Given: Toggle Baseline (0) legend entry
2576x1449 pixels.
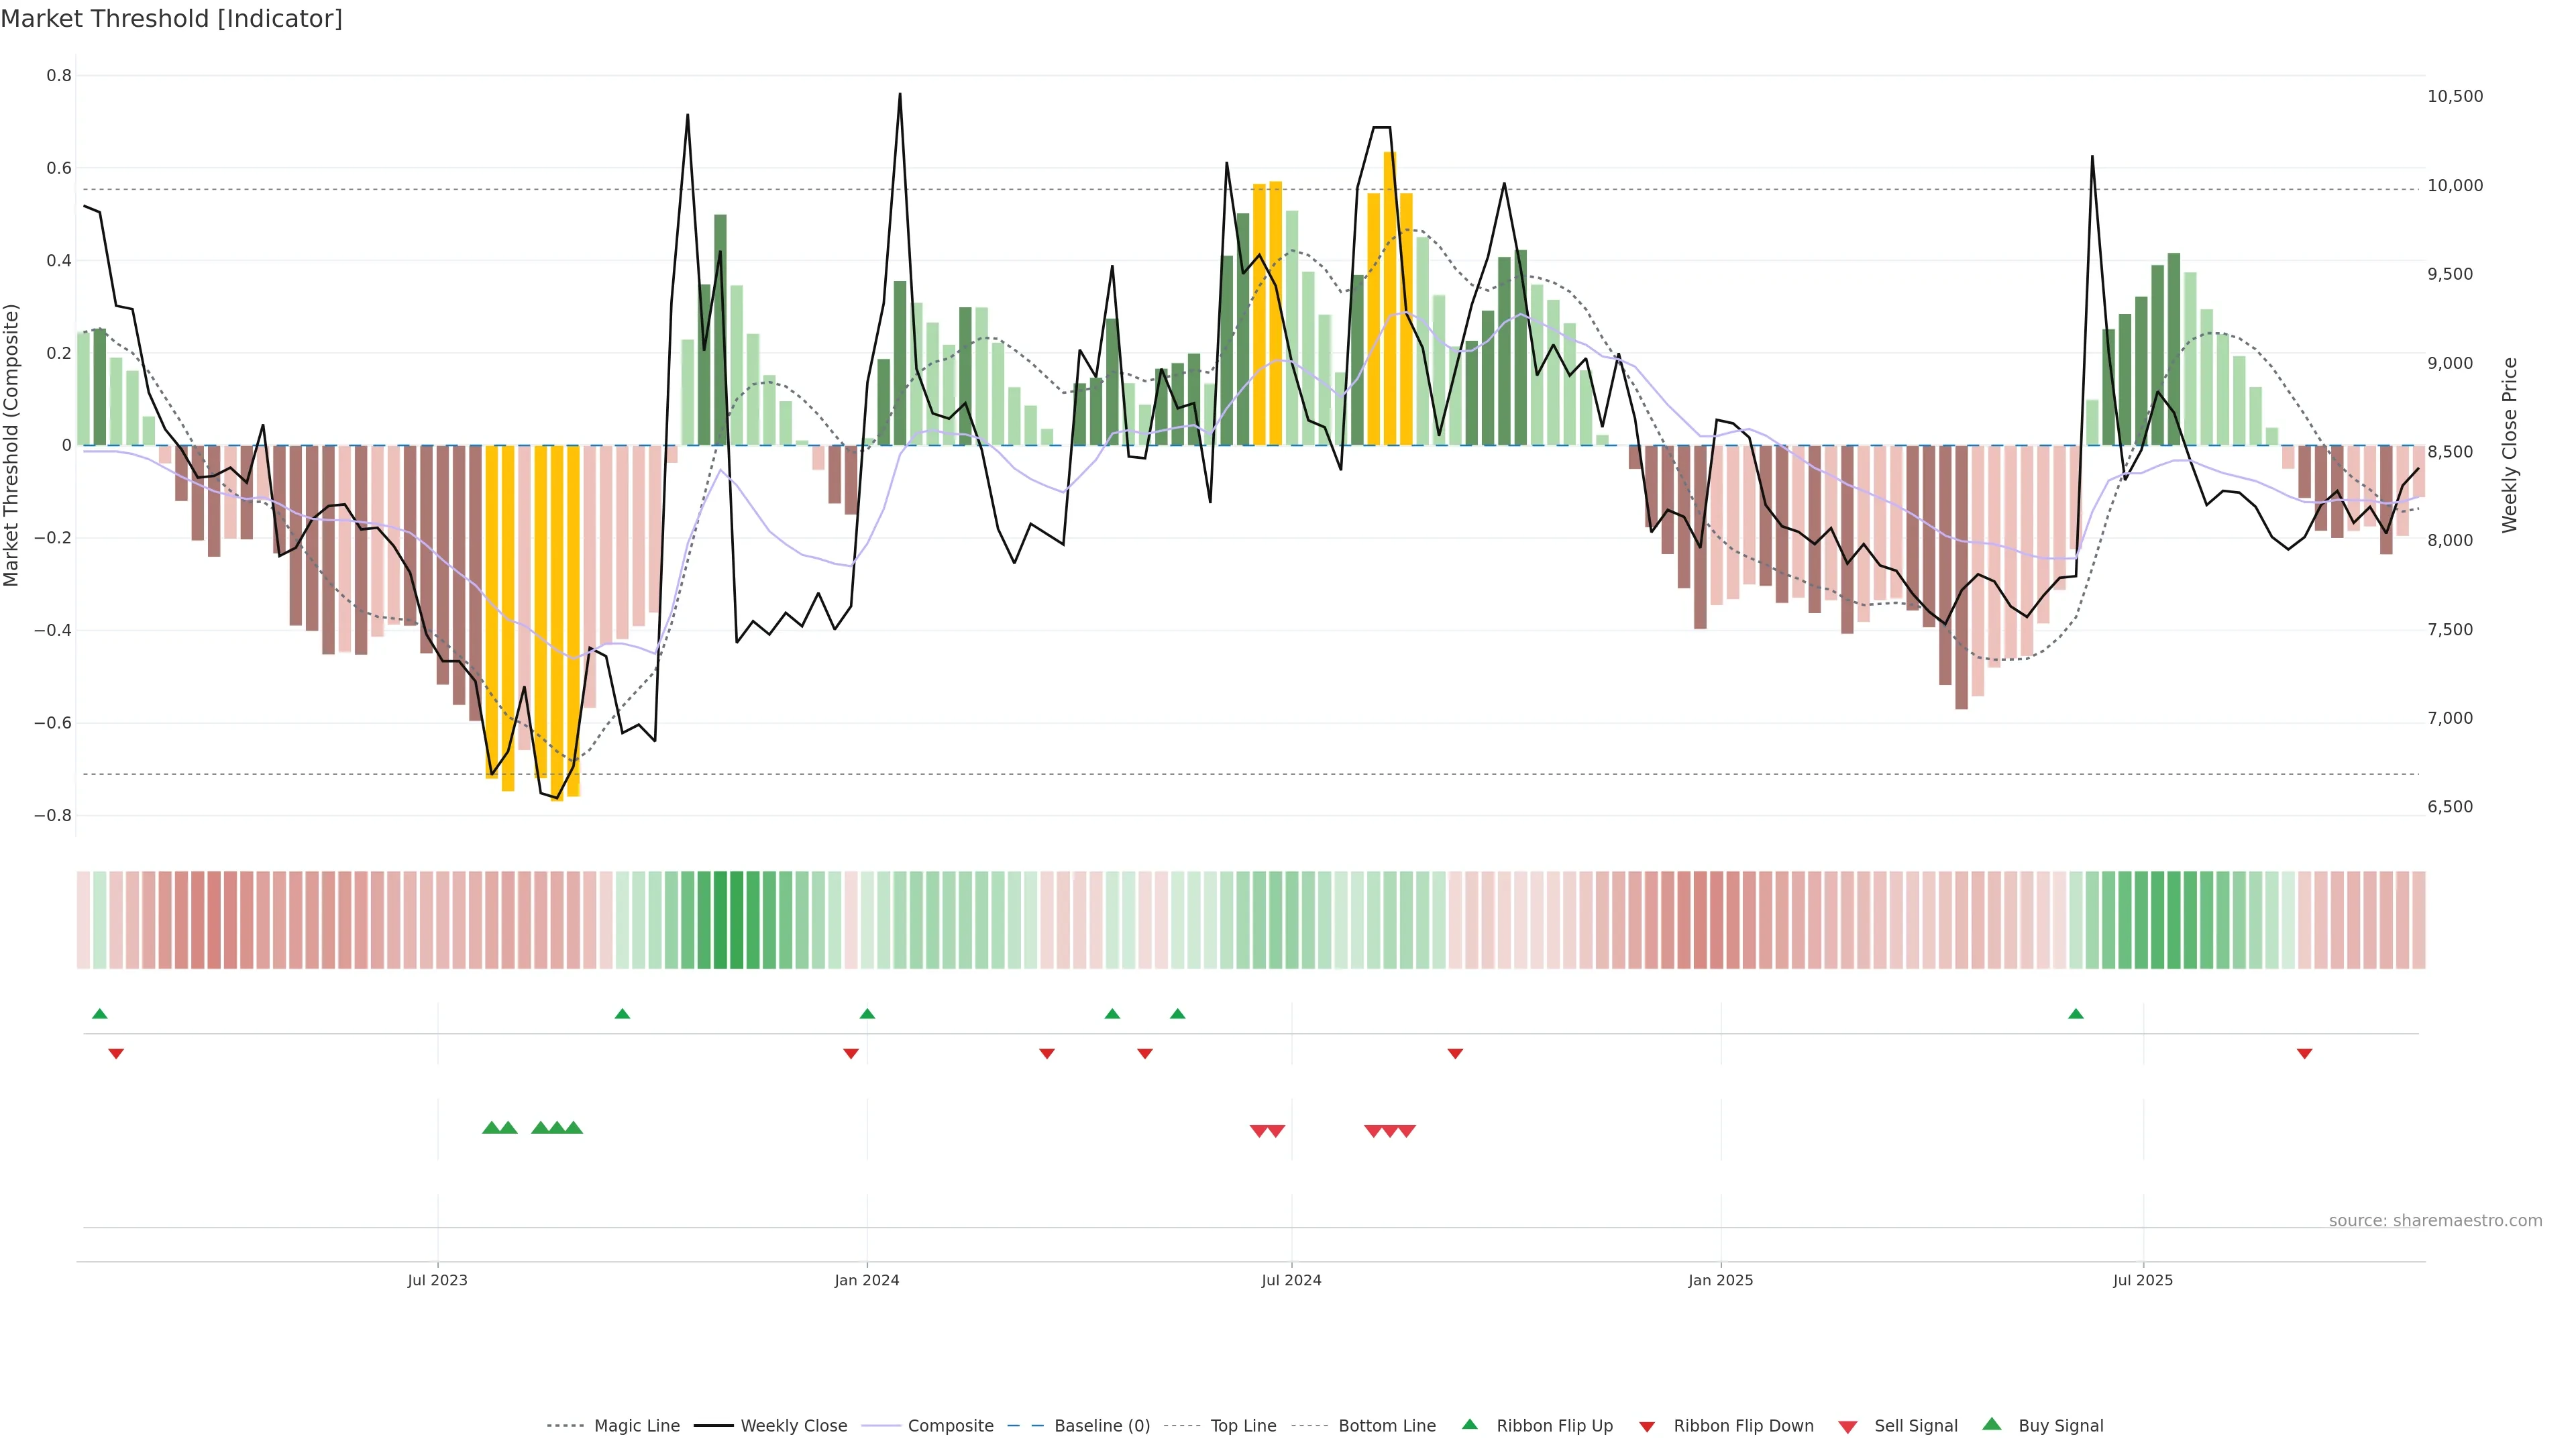Looking at the screenshot, I should point(1102,1426).
